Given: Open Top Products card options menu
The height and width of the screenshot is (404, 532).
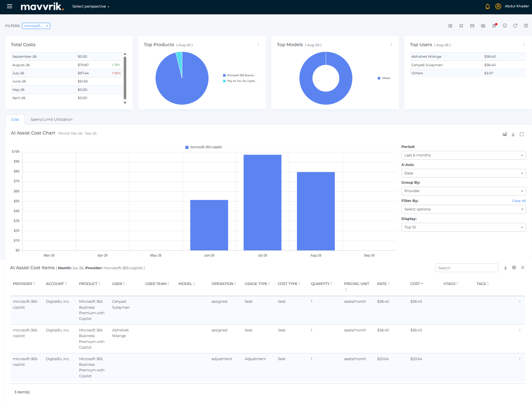Looking at the screenshot, I should (258, 44).
